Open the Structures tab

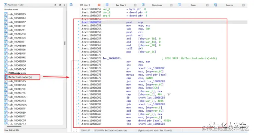pos(157,5)
